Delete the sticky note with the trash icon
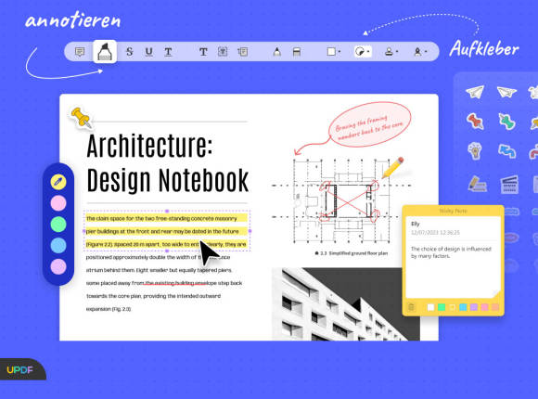 411,307
